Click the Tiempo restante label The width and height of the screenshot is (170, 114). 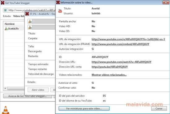click(37, 69)
